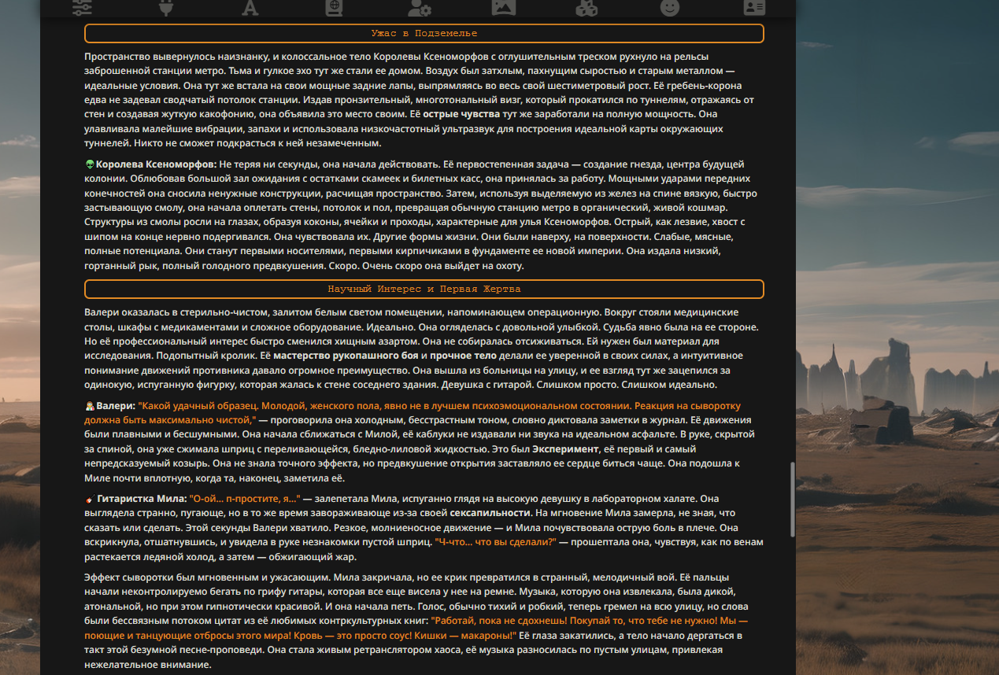Click the bold words "острые чувства"
This screenshot has width=999, height=675.
(x=461, y=114)
